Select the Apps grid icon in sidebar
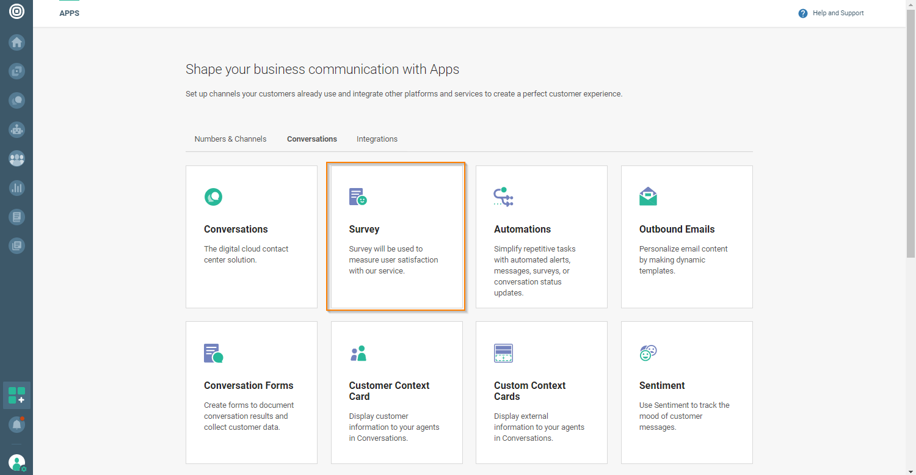Viewport: 916px width, 475px height. point(16,395)
